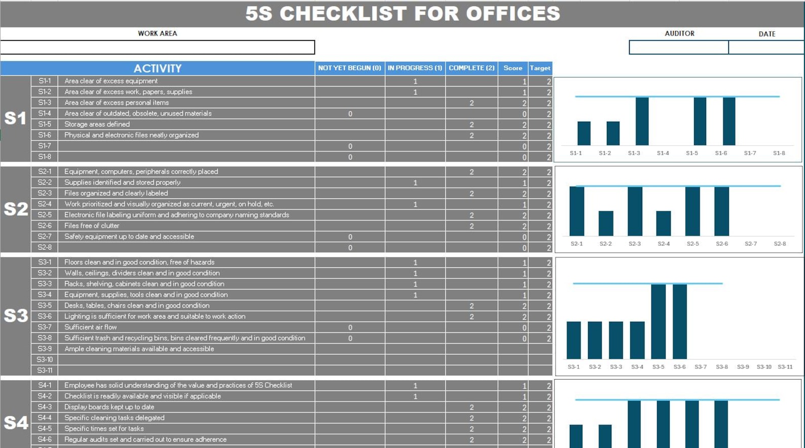This screenshot has width=805, height=448.
Task: Click 'Desks, tables, chairs clean' cell
Action: [x=186, y=306]
